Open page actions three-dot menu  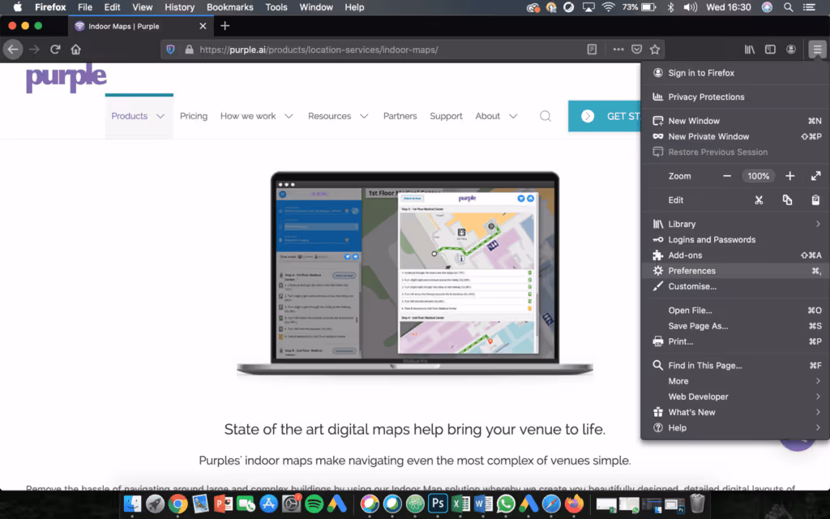[618, 49]
